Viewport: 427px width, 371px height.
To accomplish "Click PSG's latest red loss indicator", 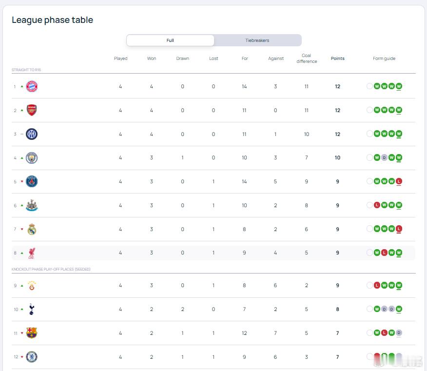I will pyautogui.click(x=399, y=181).
